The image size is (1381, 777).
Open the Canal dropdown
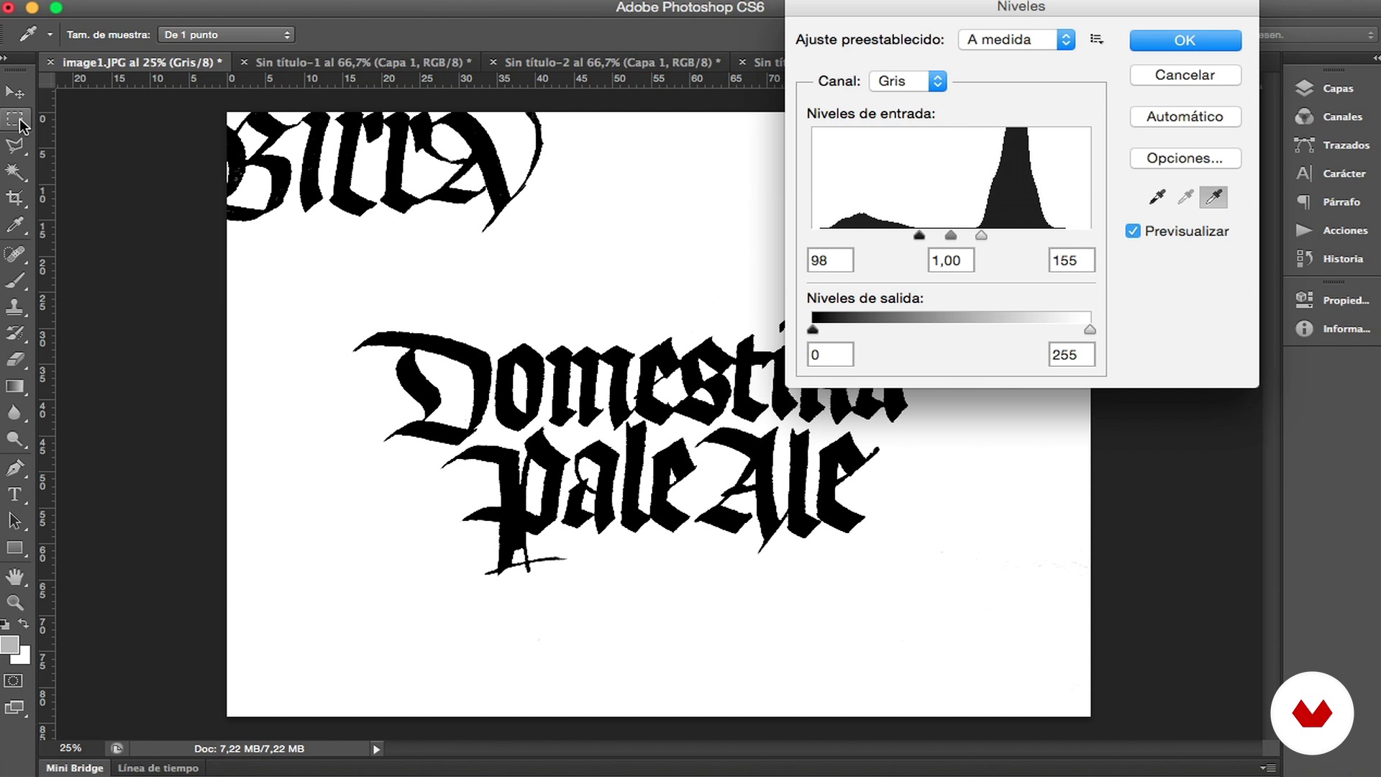click(x=908, y=81)
